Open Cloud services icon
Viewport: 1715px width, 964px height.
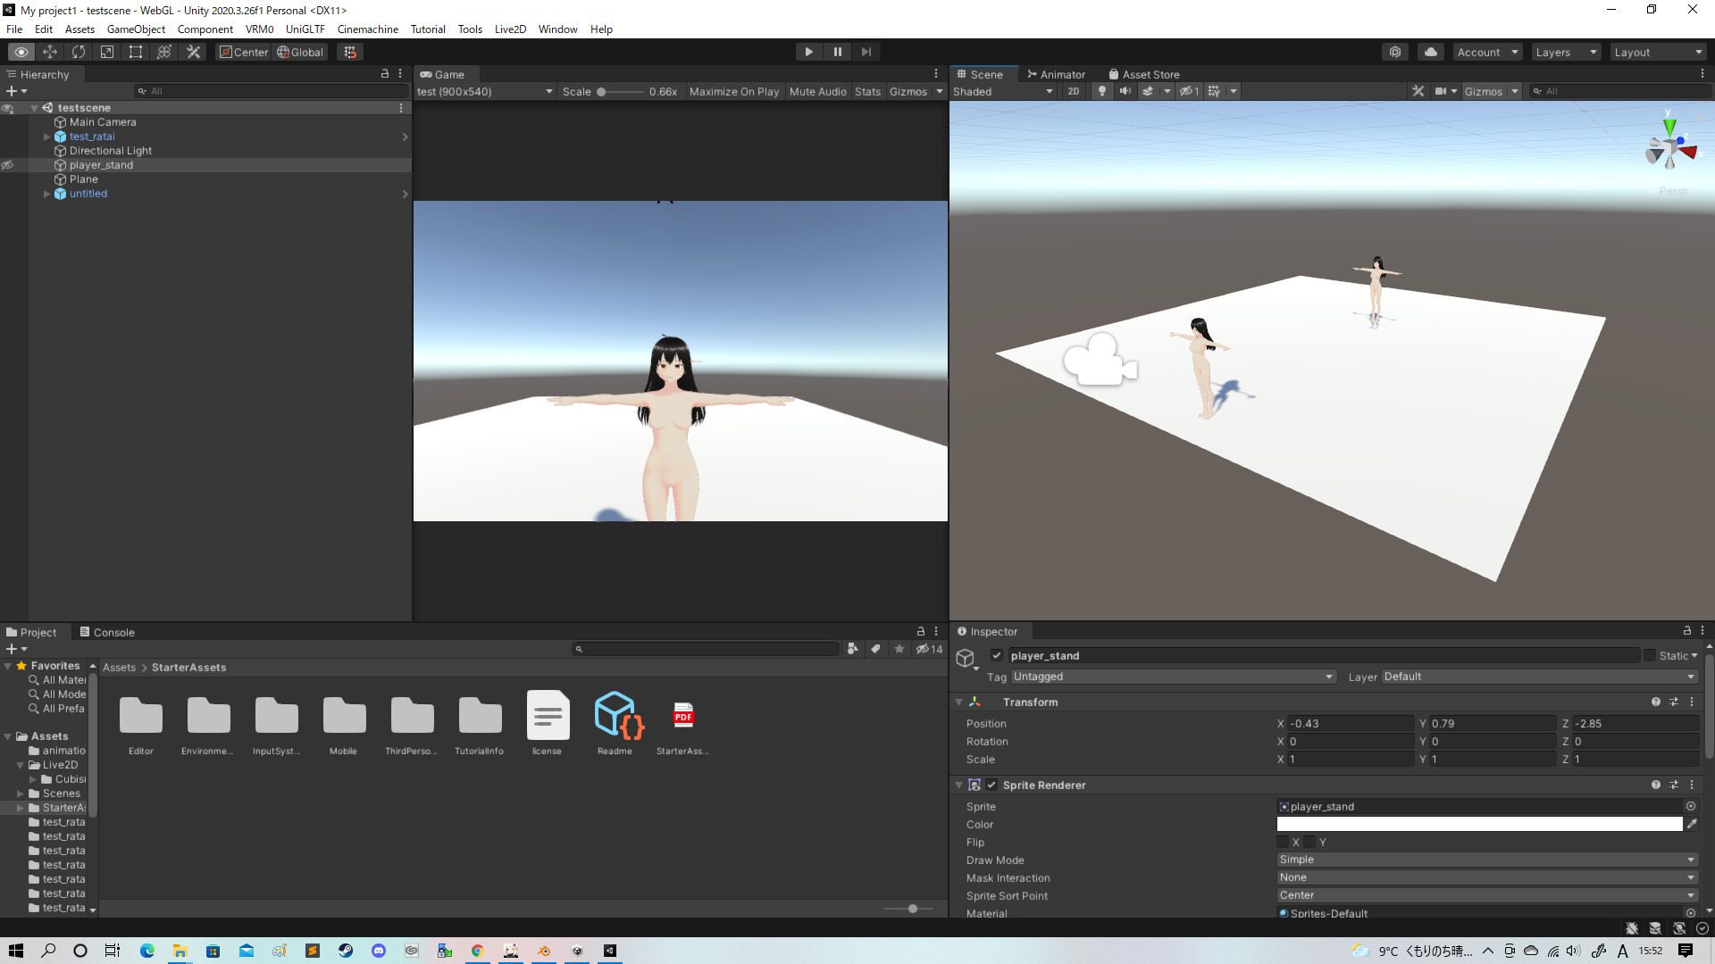1431,52
